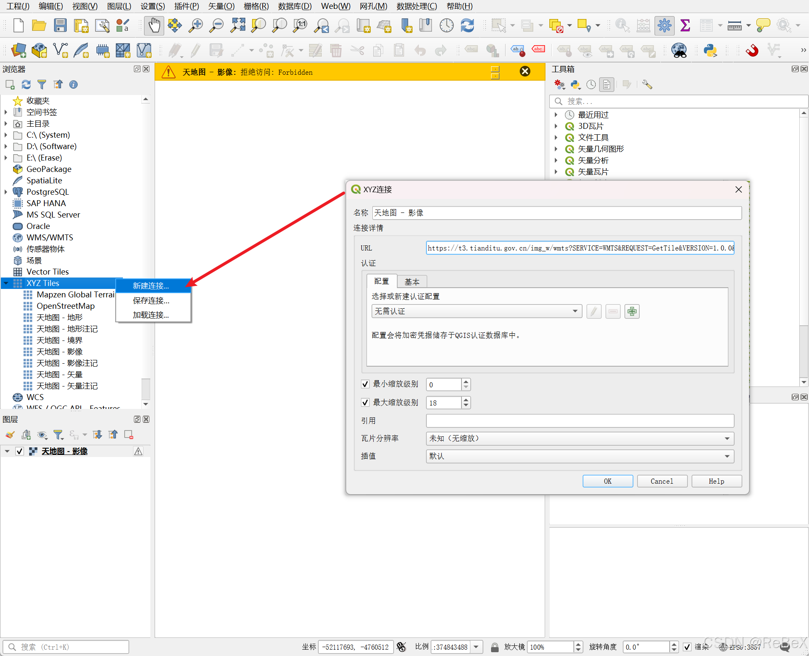Dismiss the Forbidden warning message bar
This screenshot has width=809, height=656.
tap(525, 71)
